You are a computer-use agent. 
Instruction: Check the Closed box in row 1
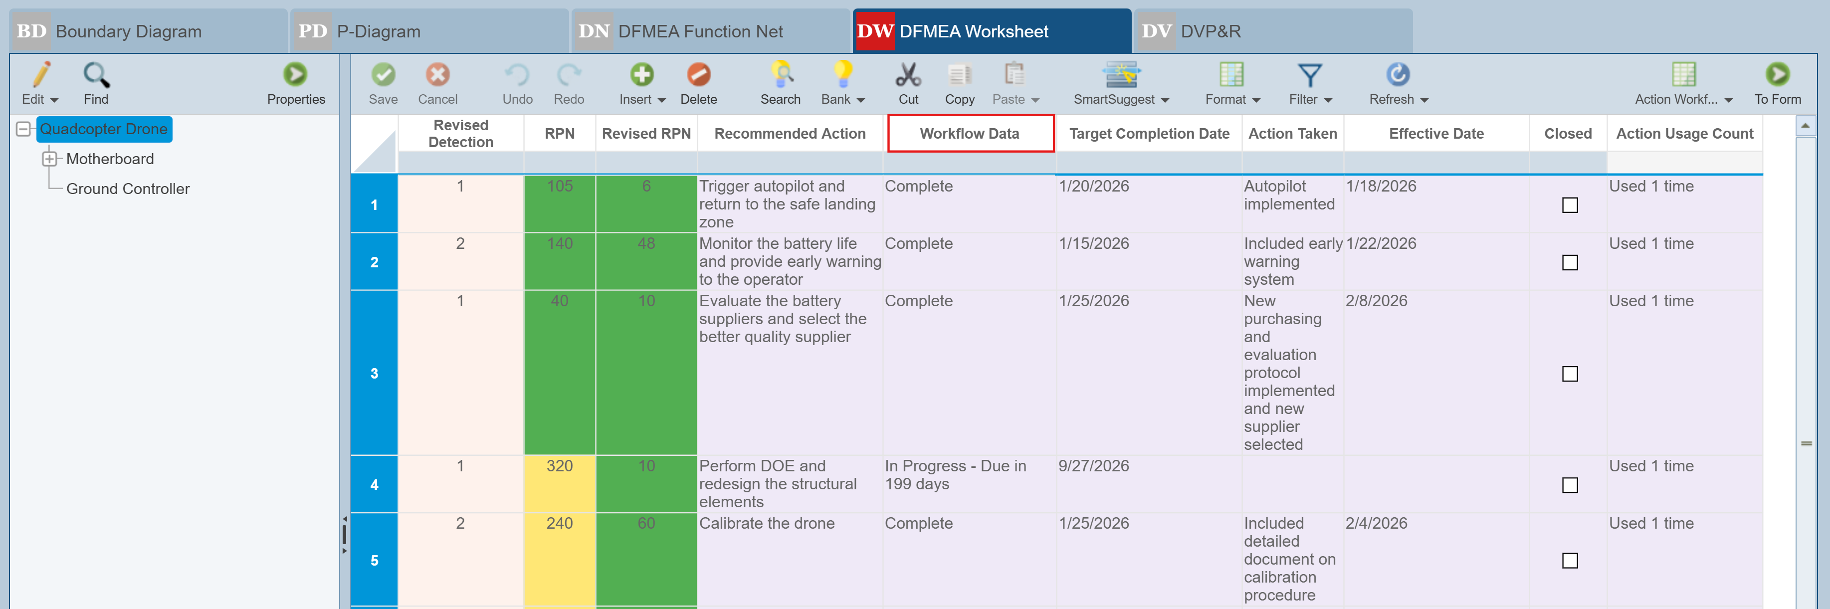(1569, 205)
